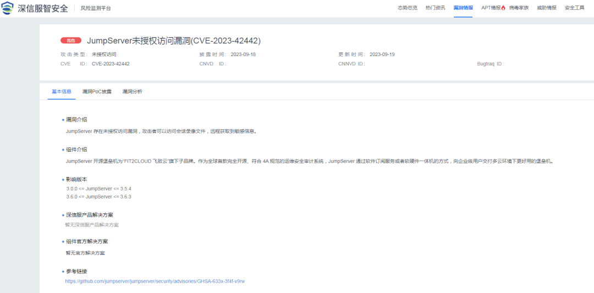This screenshot has width=594, height=293.
Task: Switch to the 基本信息 tab
Action: pos(62,92)
